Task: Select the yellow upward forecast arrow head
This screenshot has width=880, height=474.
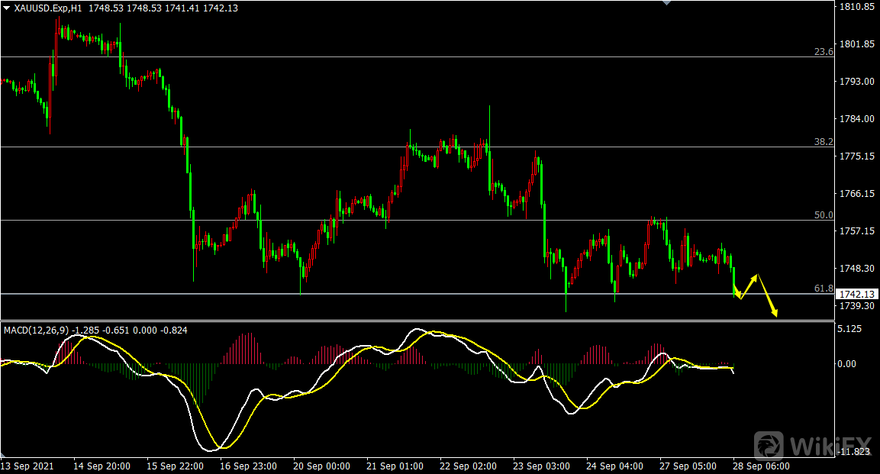Action: pyautogui.click(x=755, y=277)
